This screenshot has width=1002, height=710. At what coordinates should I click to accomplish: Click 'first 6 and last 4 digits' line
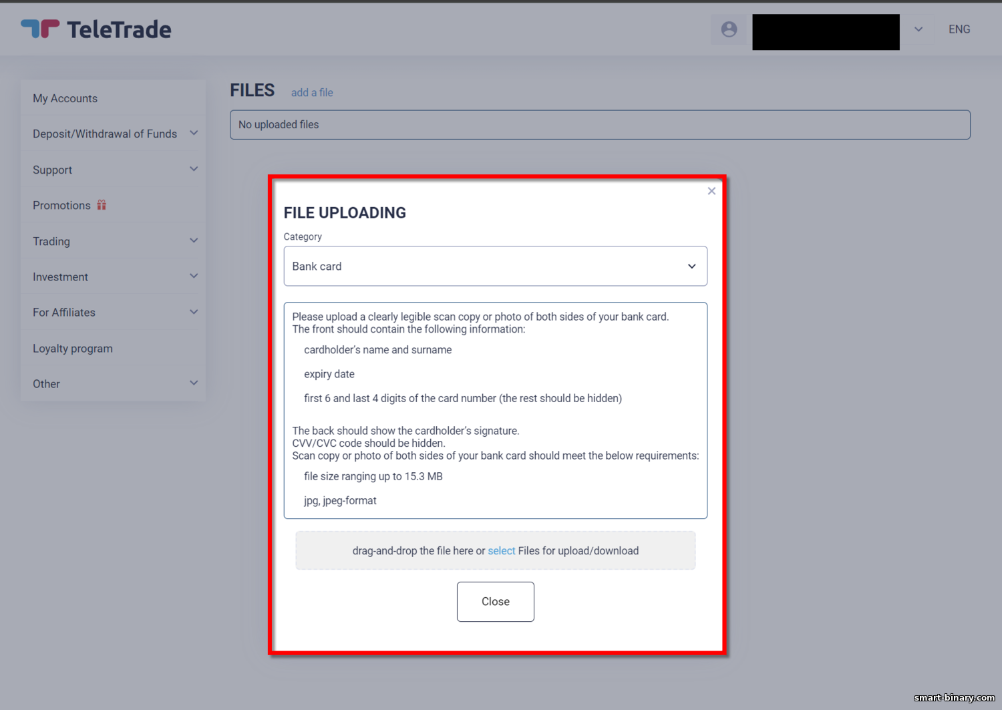coord(463,398)
